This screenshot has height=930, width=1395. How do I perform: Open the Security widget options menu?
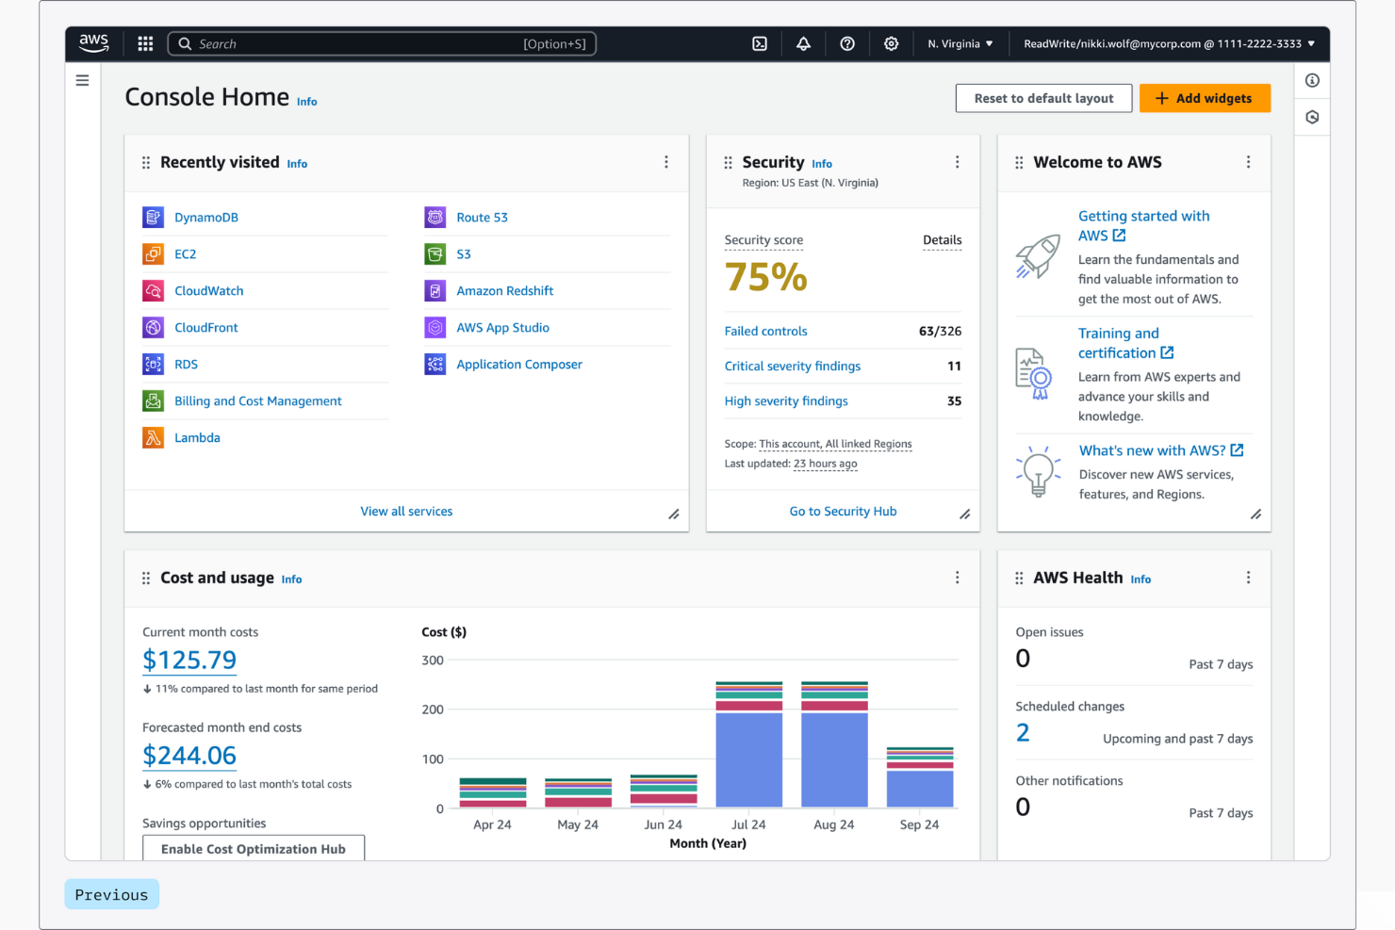pos(958,161)
